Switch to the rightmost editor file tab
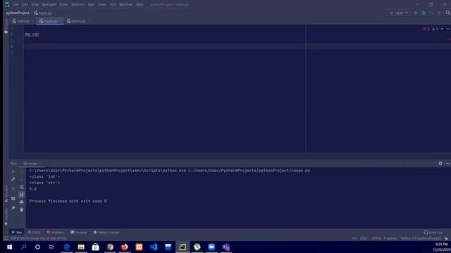The width and height of the screenshot is (451, 253). 78,21
